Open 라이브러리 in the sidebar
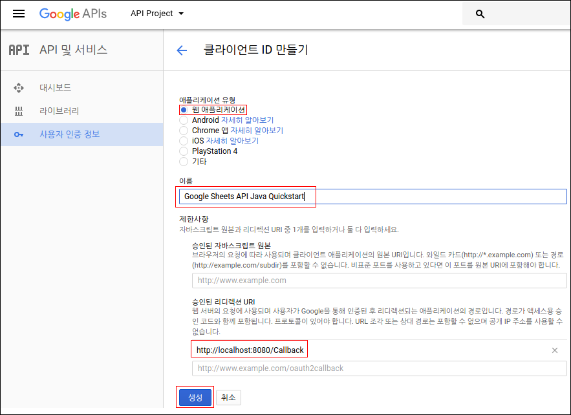Screen dimensions: 571x415 [82, 111]
